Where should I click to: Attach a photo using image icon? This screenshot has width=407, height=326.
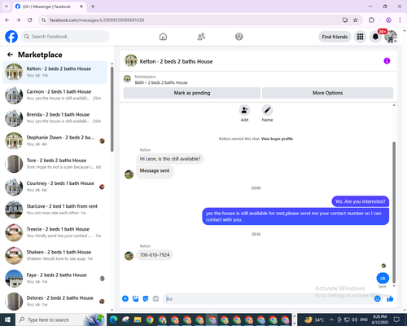click(135, 299)
